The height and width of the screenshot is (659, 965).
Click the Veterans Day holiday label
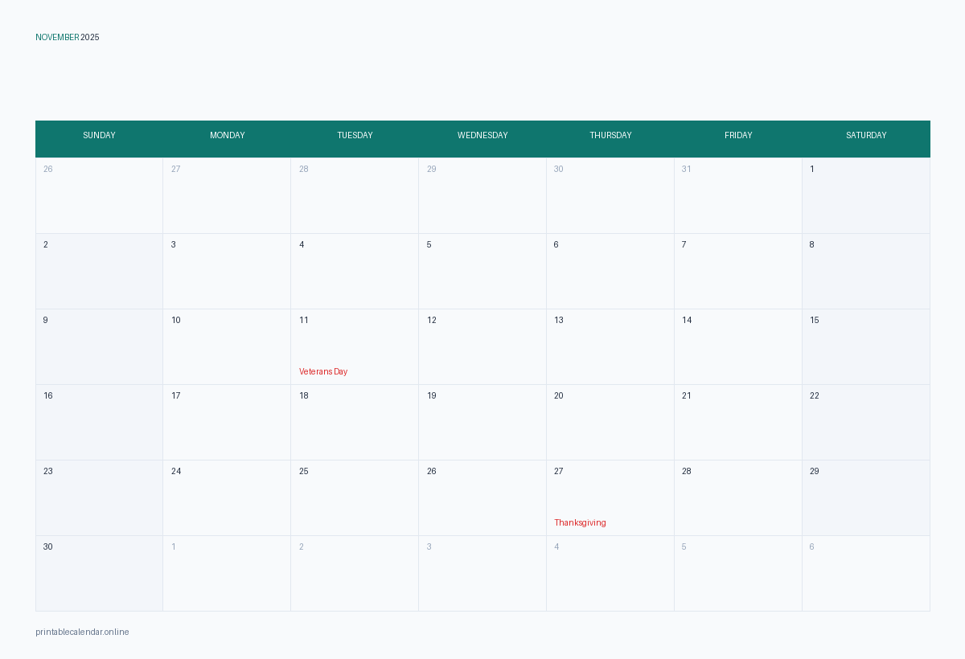[323, 372]
